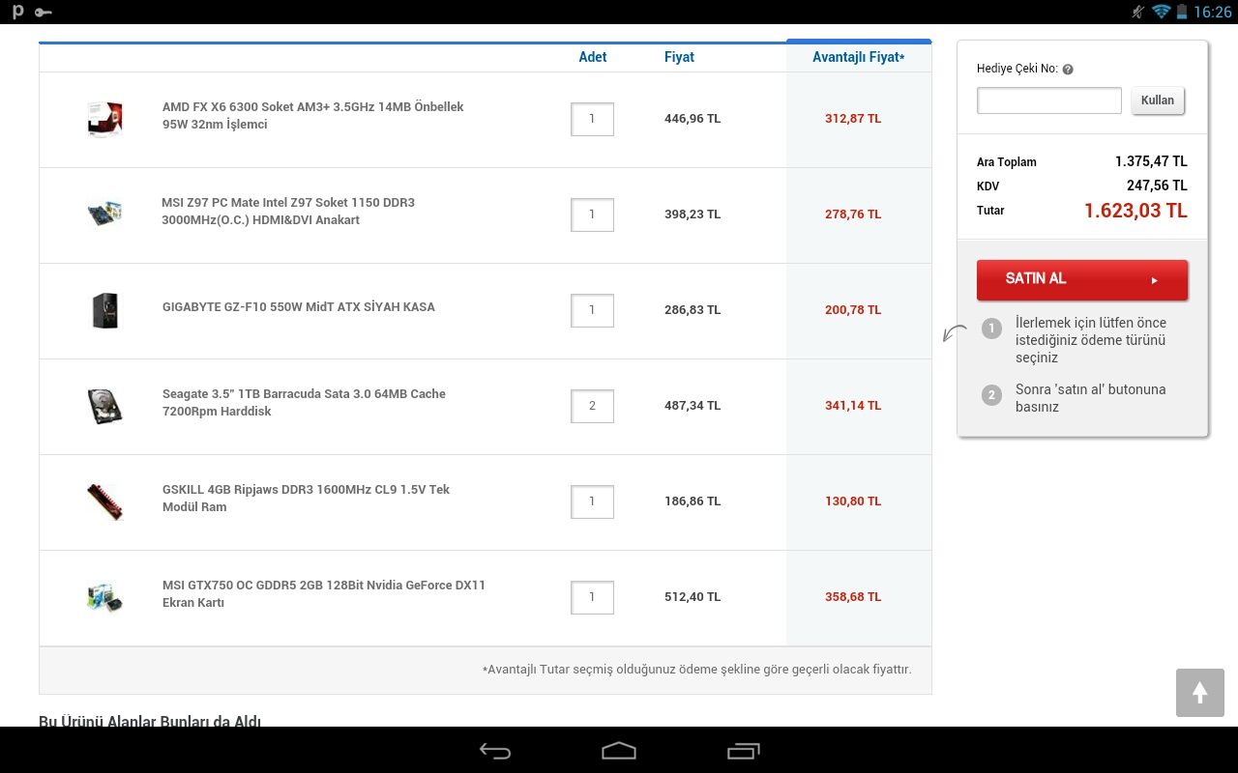1238x773 pixels.
Task: Select the 312,87 TL discounted price
Action: [x=853, y=119]
